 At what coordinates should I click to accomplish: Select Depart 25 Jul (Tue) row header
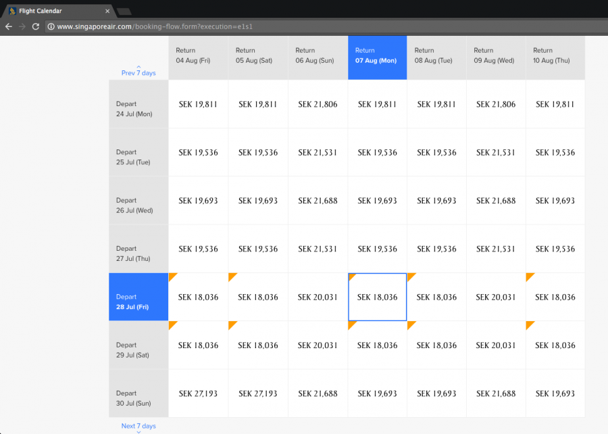coord(138,152)
